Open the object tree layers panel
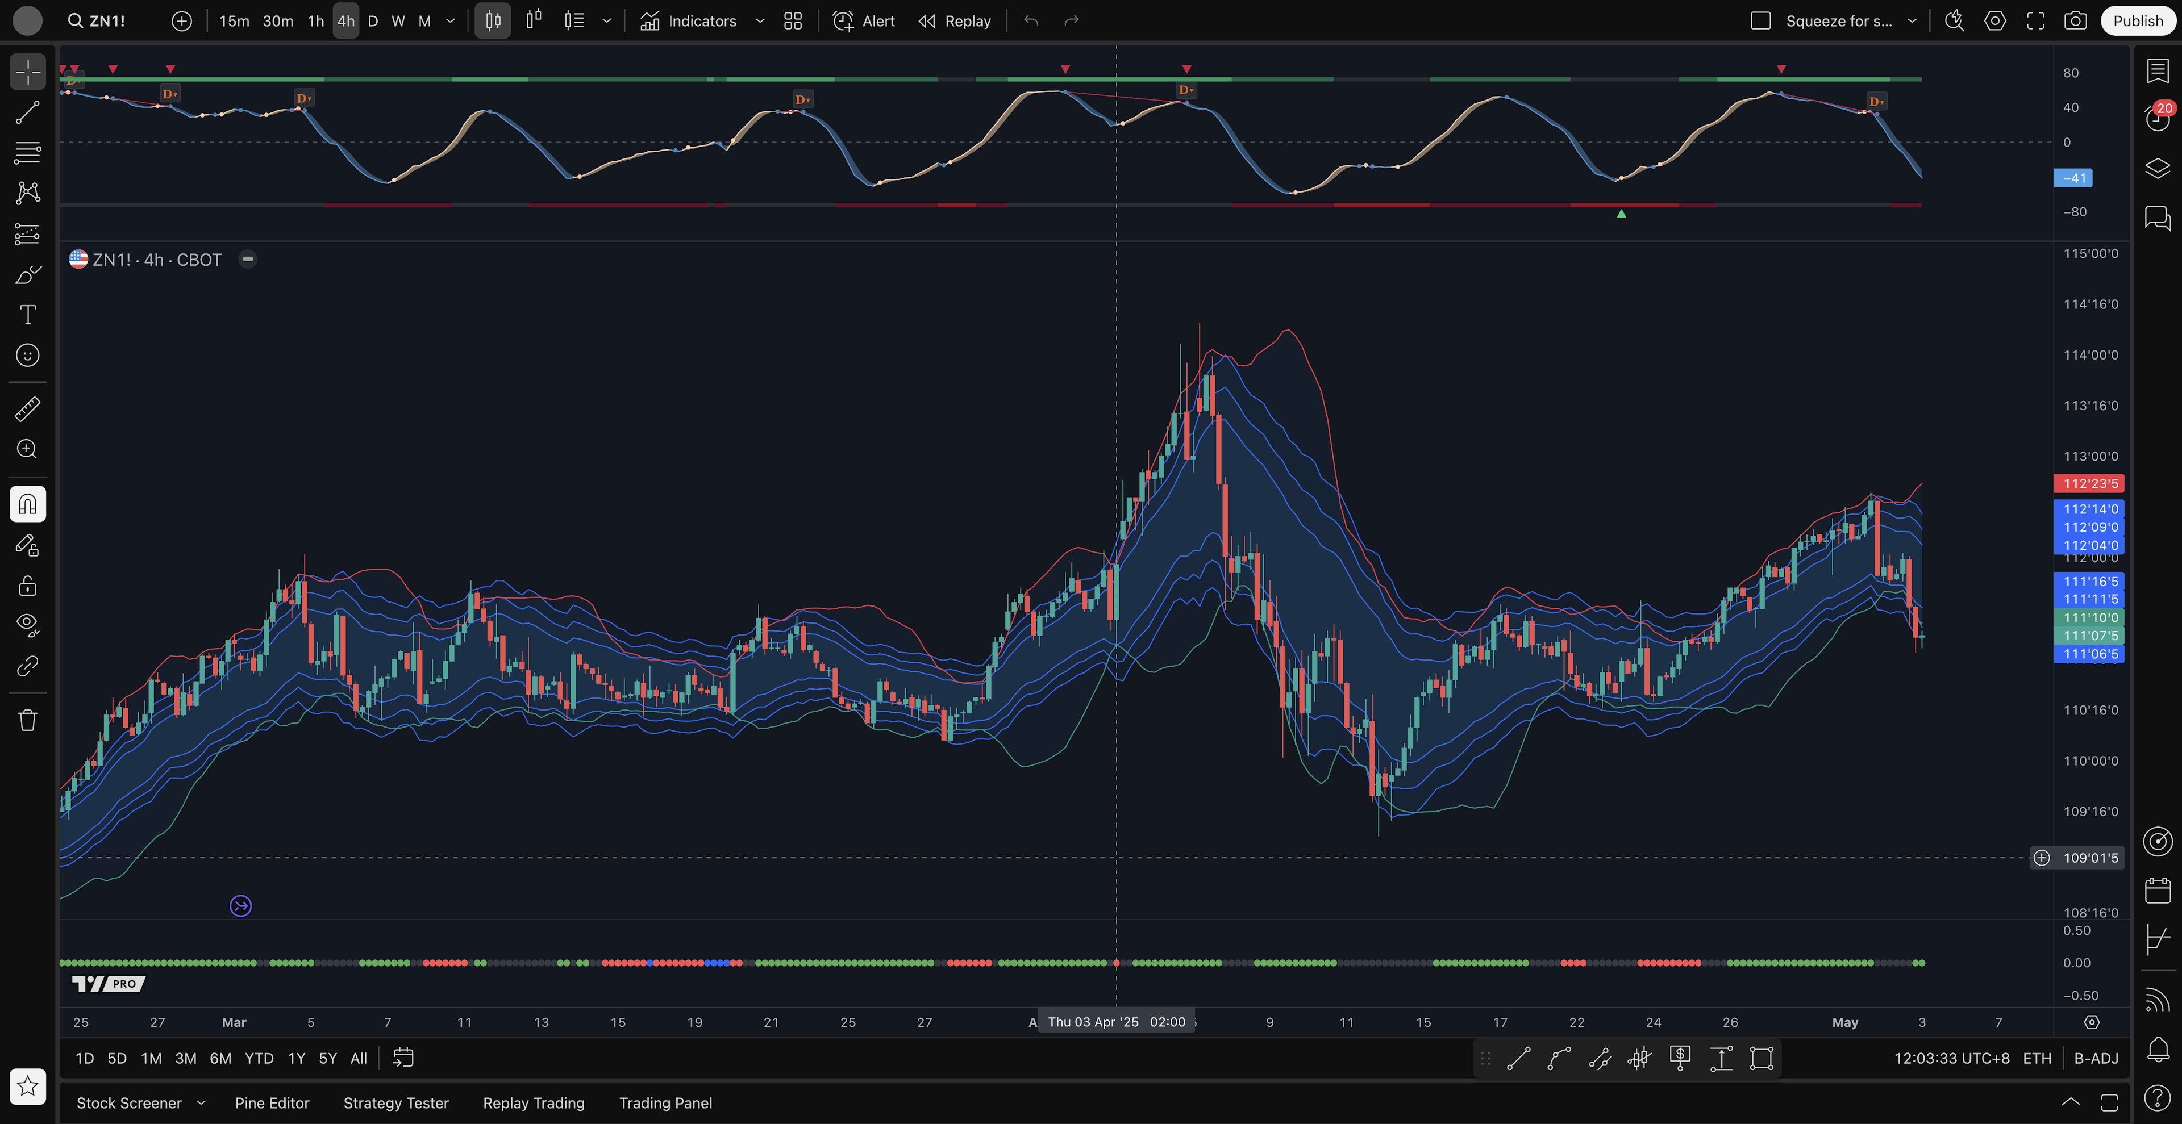The width and height of the screenshot is (2182, 1124). click(2158, 168)
